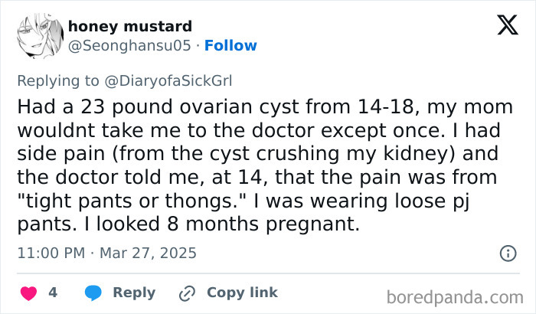
Task: Click the display name honey mustard
Action: pos(129,27)
